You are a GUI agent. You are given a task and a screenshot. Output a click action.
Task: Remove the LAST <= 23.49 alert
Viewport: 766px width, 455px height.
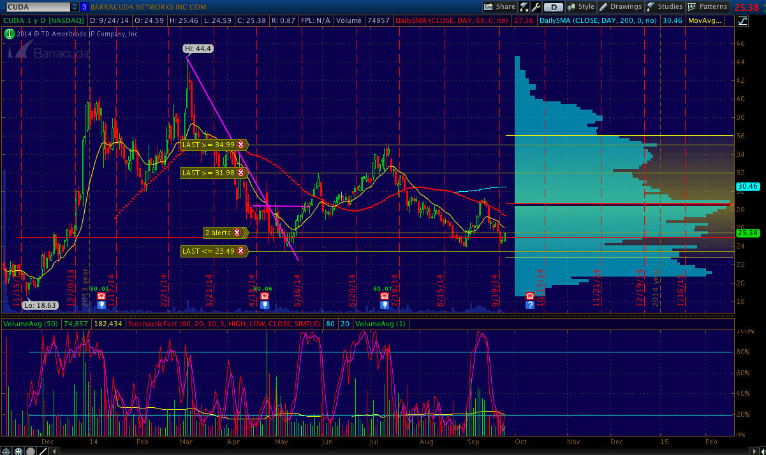pos(240,251)
